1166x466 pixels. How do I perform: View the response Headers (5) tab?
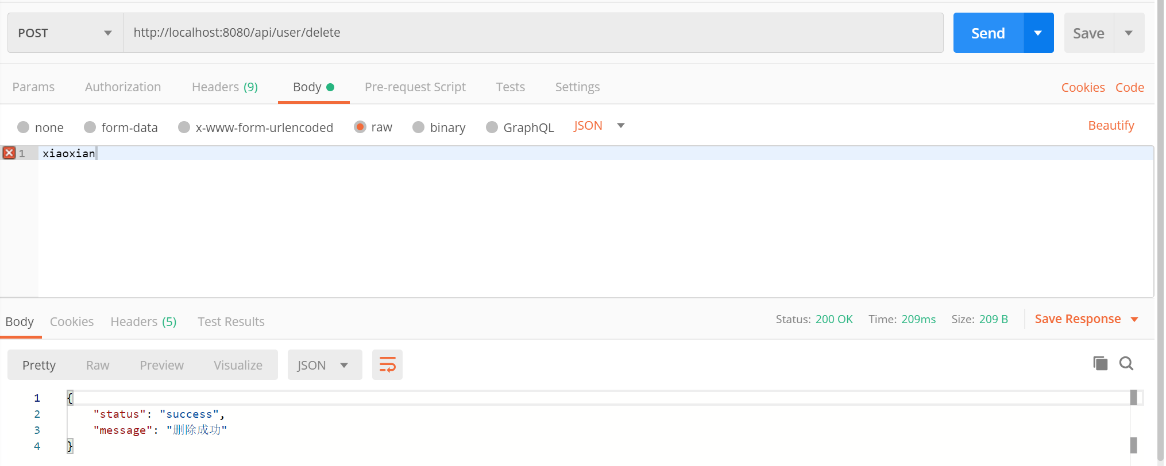[144, 321]
